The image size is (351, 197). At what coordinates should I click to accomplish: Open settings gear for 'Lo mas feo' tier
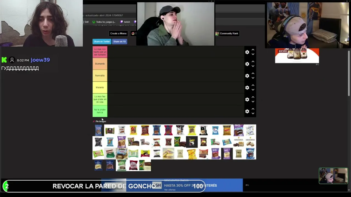click(x=247, y=99)
